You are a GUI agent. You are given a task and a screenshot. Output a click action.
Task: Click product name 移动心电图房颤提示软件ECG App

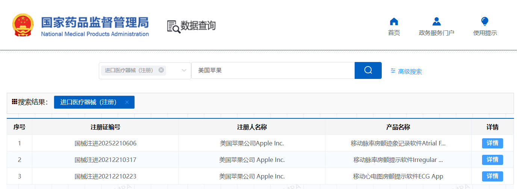click(398, 176)
